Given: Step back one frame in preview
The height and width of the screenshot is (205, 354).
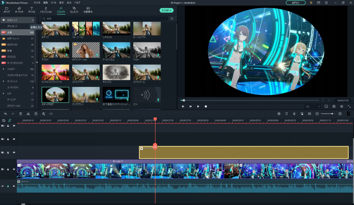Looking at the screenshot, I should coord(183,106).
